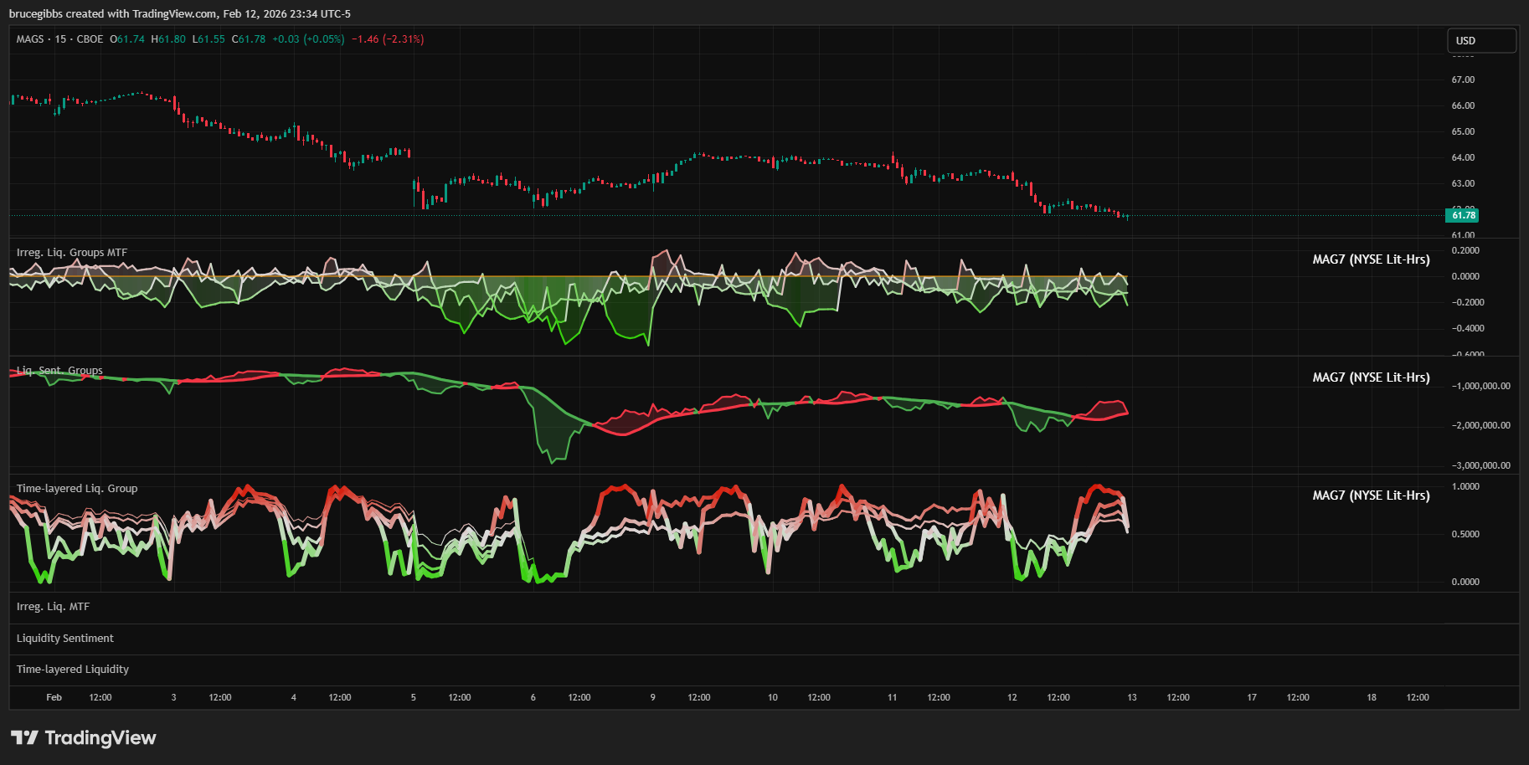This screenshot has width=1529, height=765.
Task: Click the MAG7 label in the Liq. Sent. pane
Action: (x=1370, y=377)
